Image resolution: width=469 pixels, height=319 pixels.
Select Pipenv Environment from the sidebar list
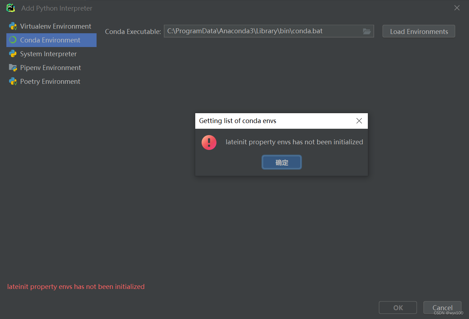point(51,68)
